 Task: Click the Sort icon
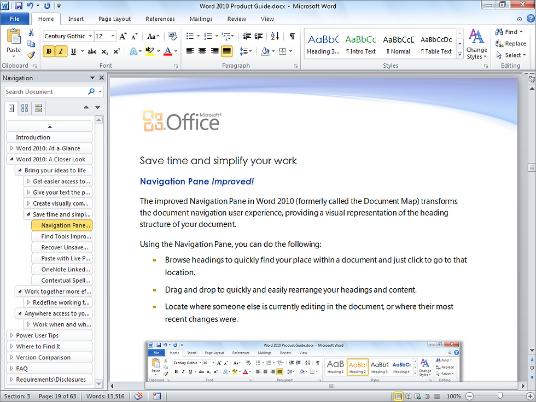(x=275, y=36)
